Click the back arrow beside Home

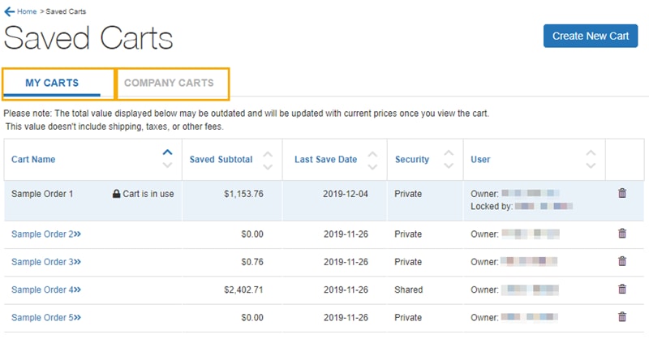point(9,11)
